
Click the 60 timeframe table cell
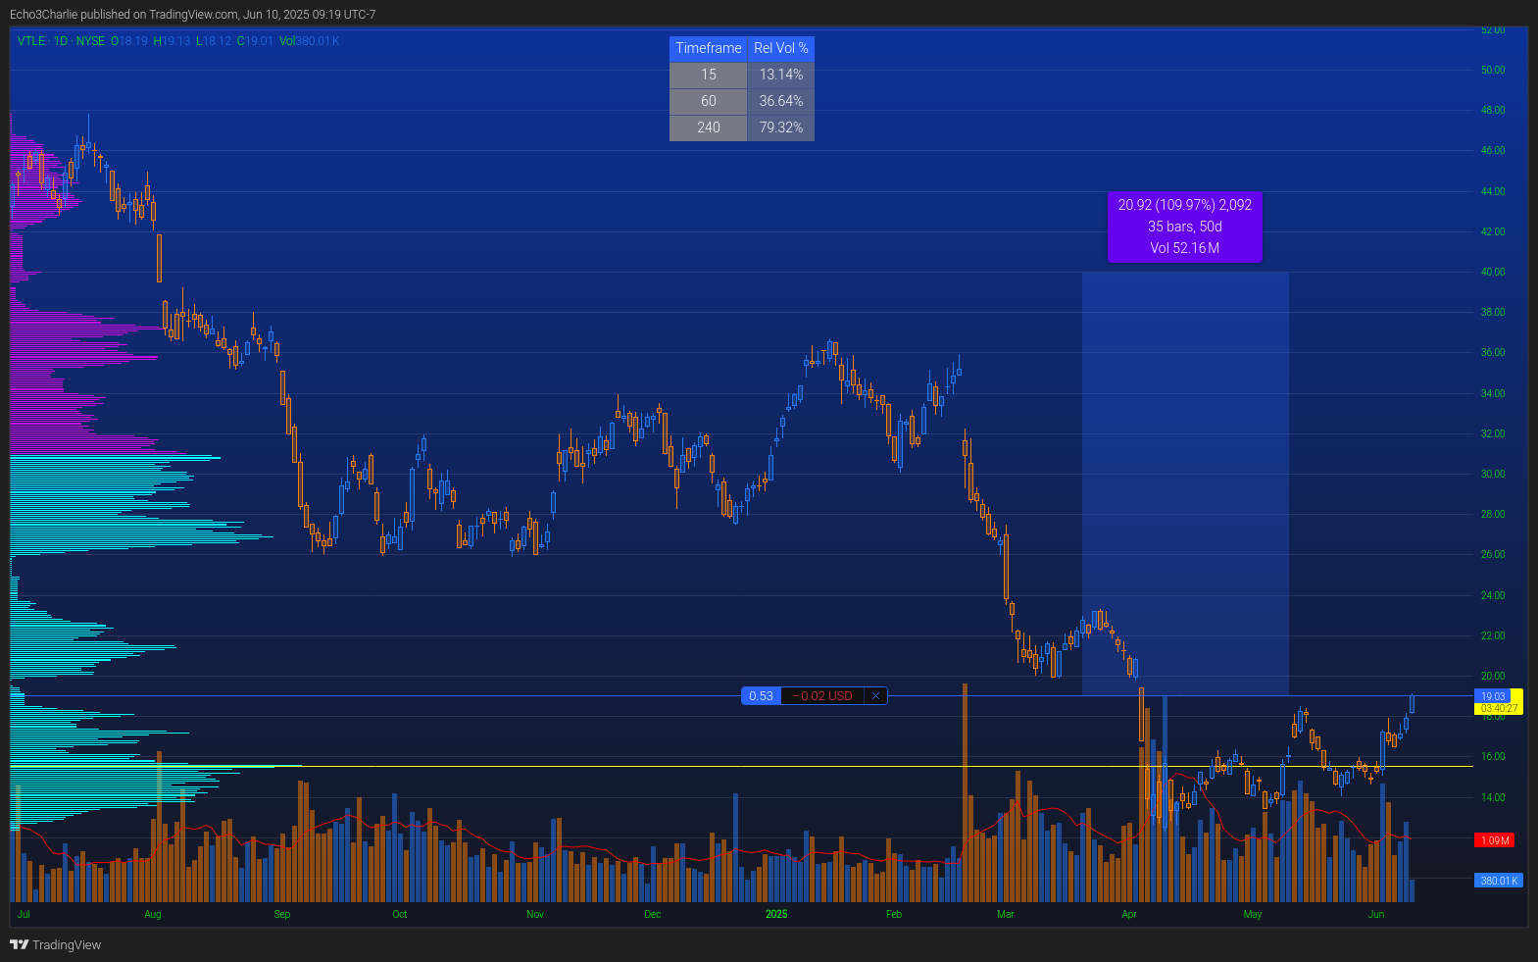709,101
